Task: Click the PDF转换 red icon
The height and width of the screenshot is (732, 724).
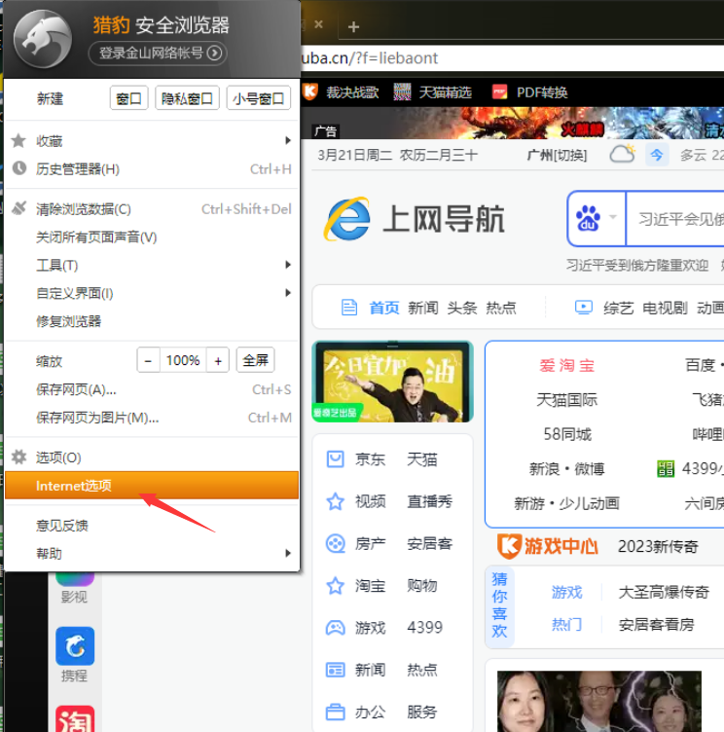Action: pos(499,91)
